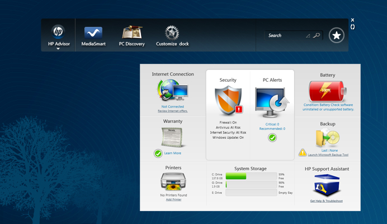The width and height of the screenshot is (387, 224).
Task: Click the G: Drive storage bar
Action: click(x=251, y=184)
